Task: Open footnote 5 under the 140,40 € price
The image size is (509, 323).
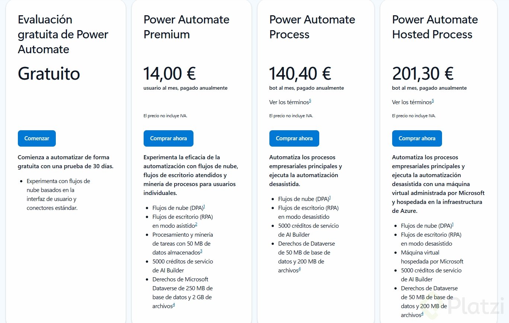Action: (310, 101)
